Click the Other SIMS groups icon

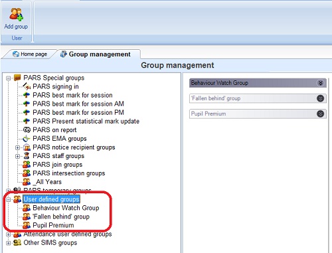click(x=17, y=242)
